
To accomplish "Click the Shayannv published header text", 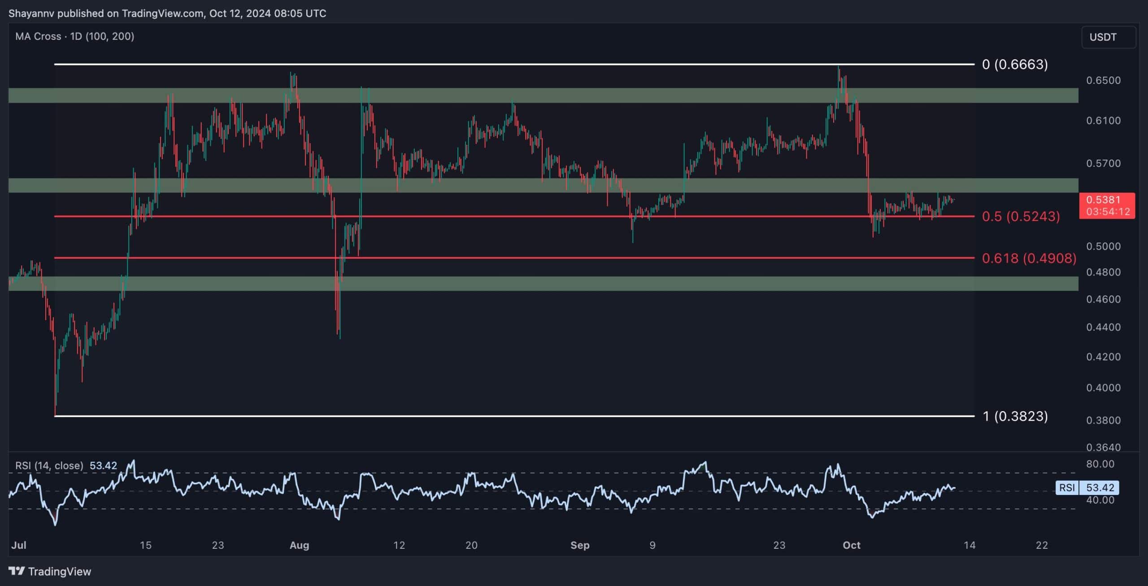I will coord(167,13).
